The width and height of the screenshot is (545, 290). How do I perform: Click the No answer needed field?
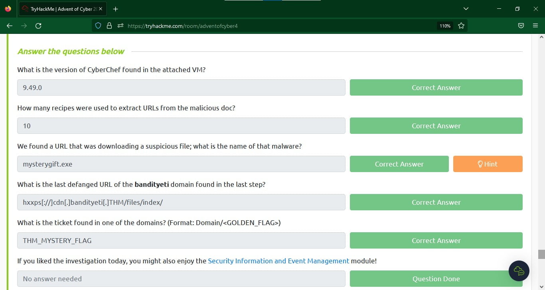coord(181,278)
